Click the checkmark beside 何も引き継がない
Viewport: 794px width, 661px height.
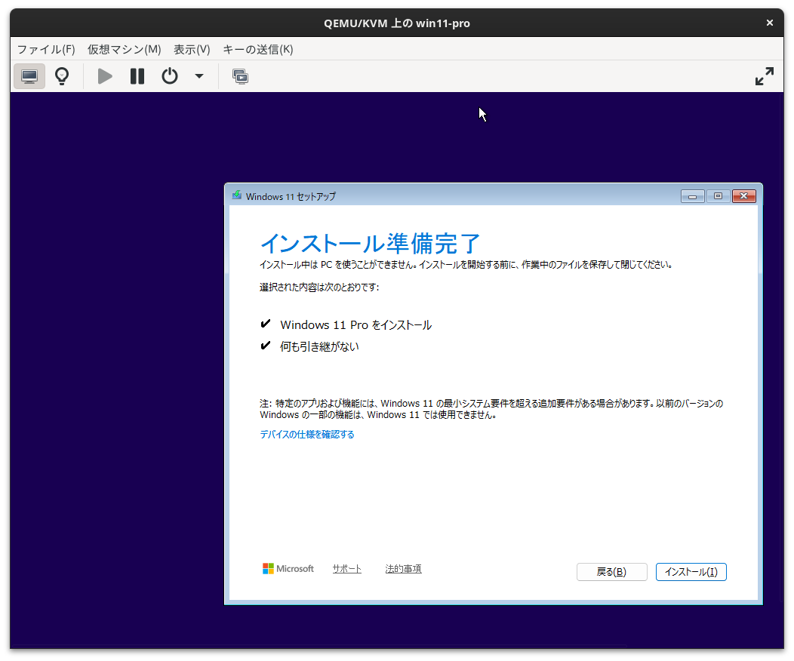click(x=265, y=346)
